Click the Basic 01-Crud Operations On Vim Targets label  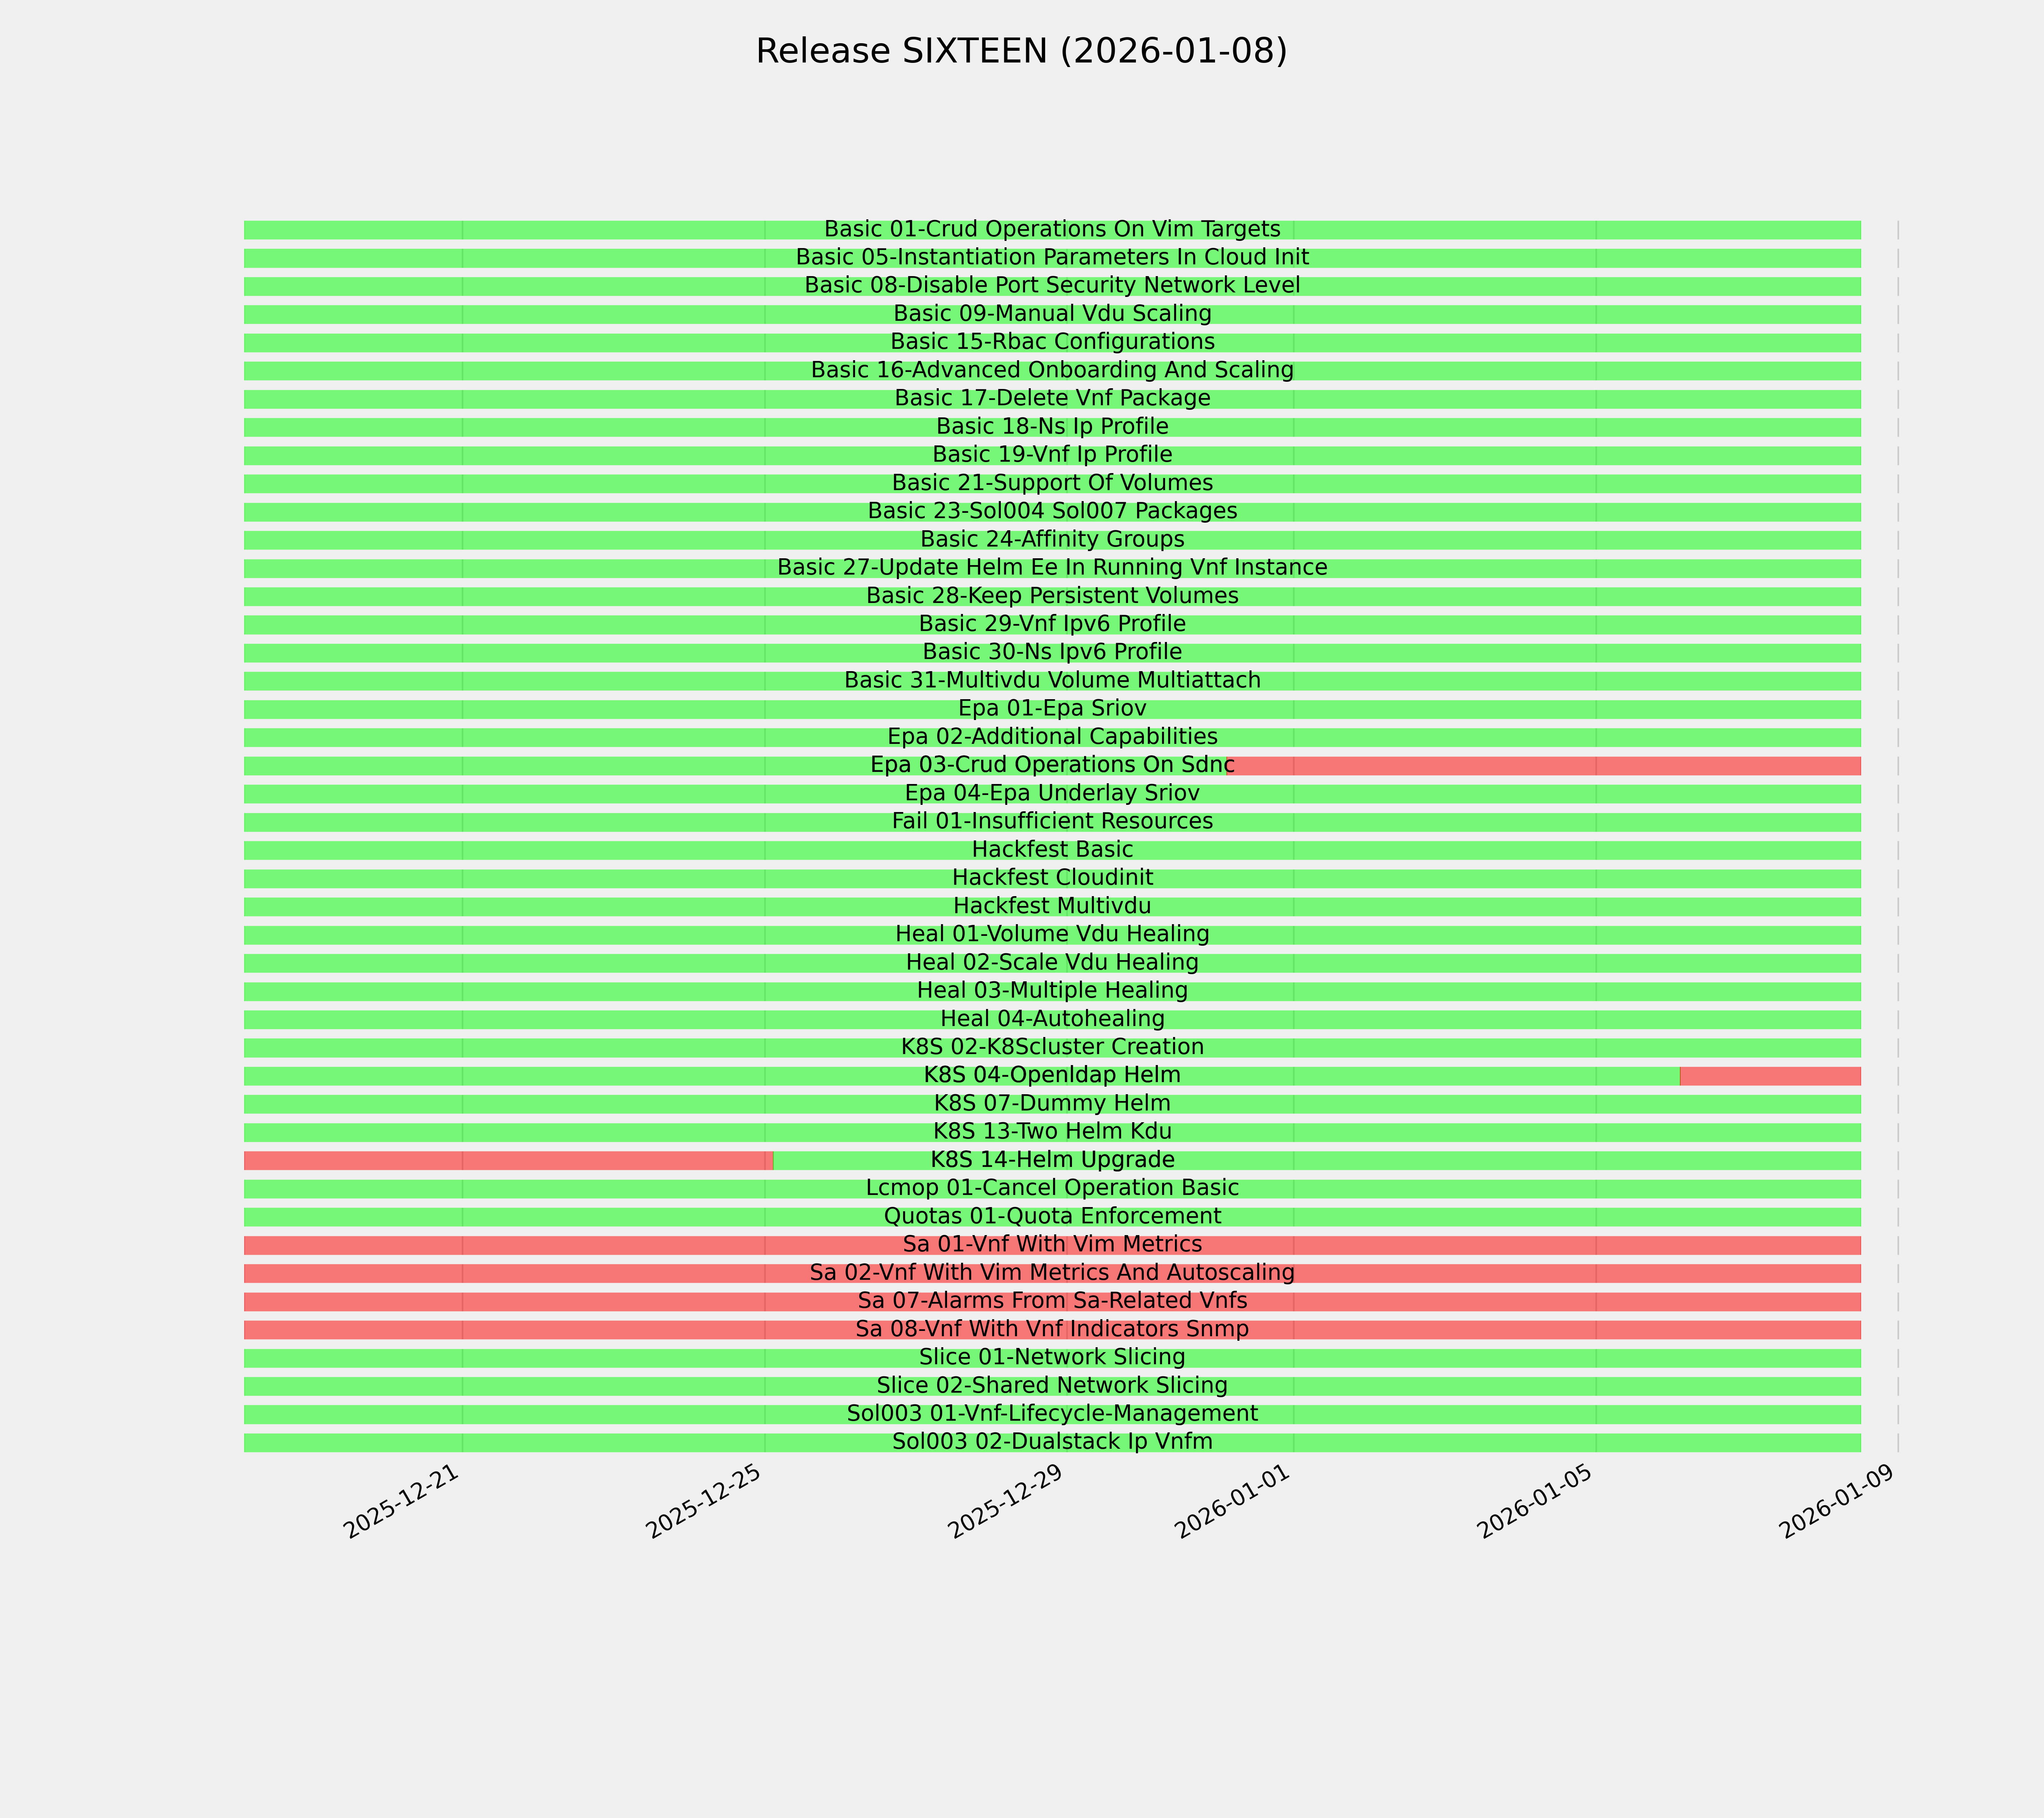point(1052,229)
